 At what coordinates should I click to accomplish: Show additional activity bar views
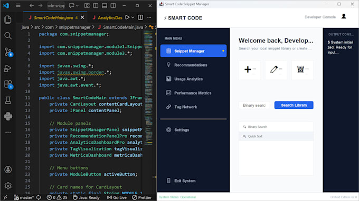8,132
